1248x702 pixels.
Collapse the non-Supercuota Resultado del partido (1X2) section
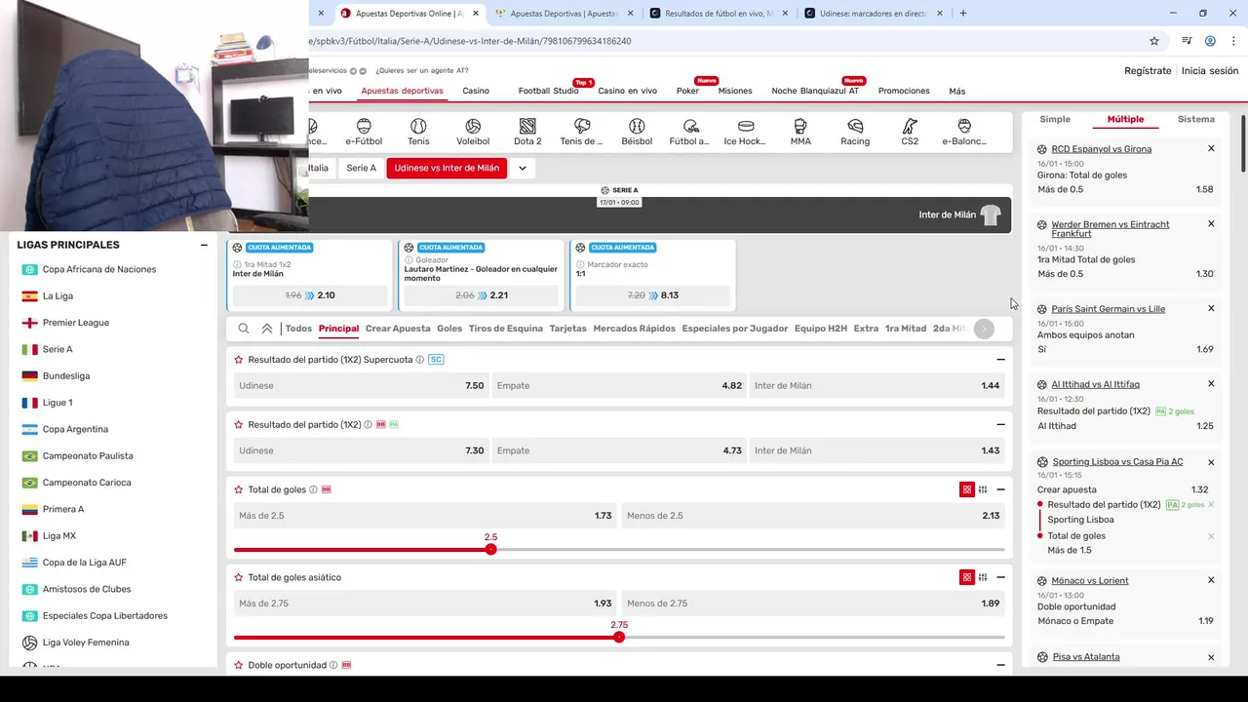(1000, 425)
